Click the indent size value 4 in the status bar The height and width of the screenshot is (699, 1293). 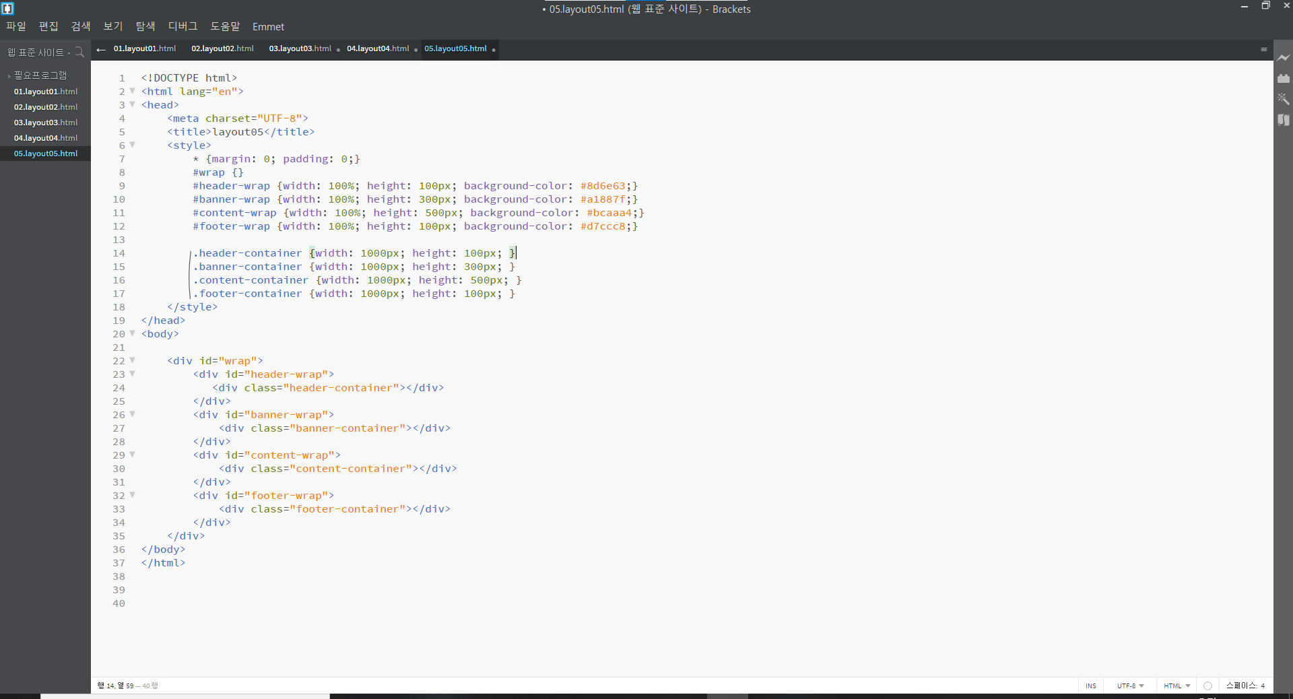pyautogui.click(x=1263, y=686)
